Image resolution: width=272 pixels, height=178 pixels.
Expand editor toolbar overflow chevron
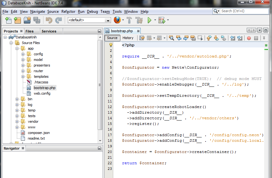click(264, 38)
